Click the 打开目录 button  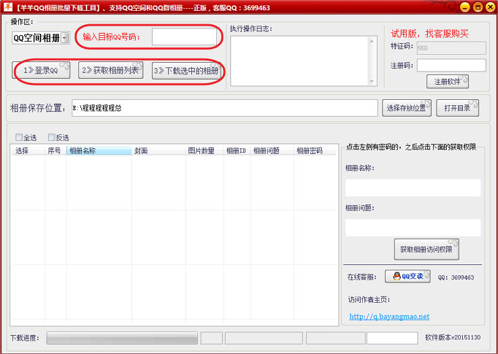click(x=457, y=108)
